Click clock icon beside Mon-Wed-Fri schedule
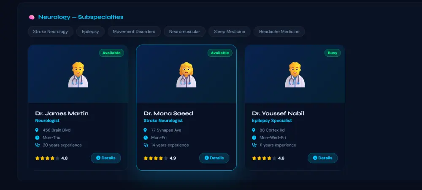The height and width of the screenshot is (190, 422). [x=254, y=138]
